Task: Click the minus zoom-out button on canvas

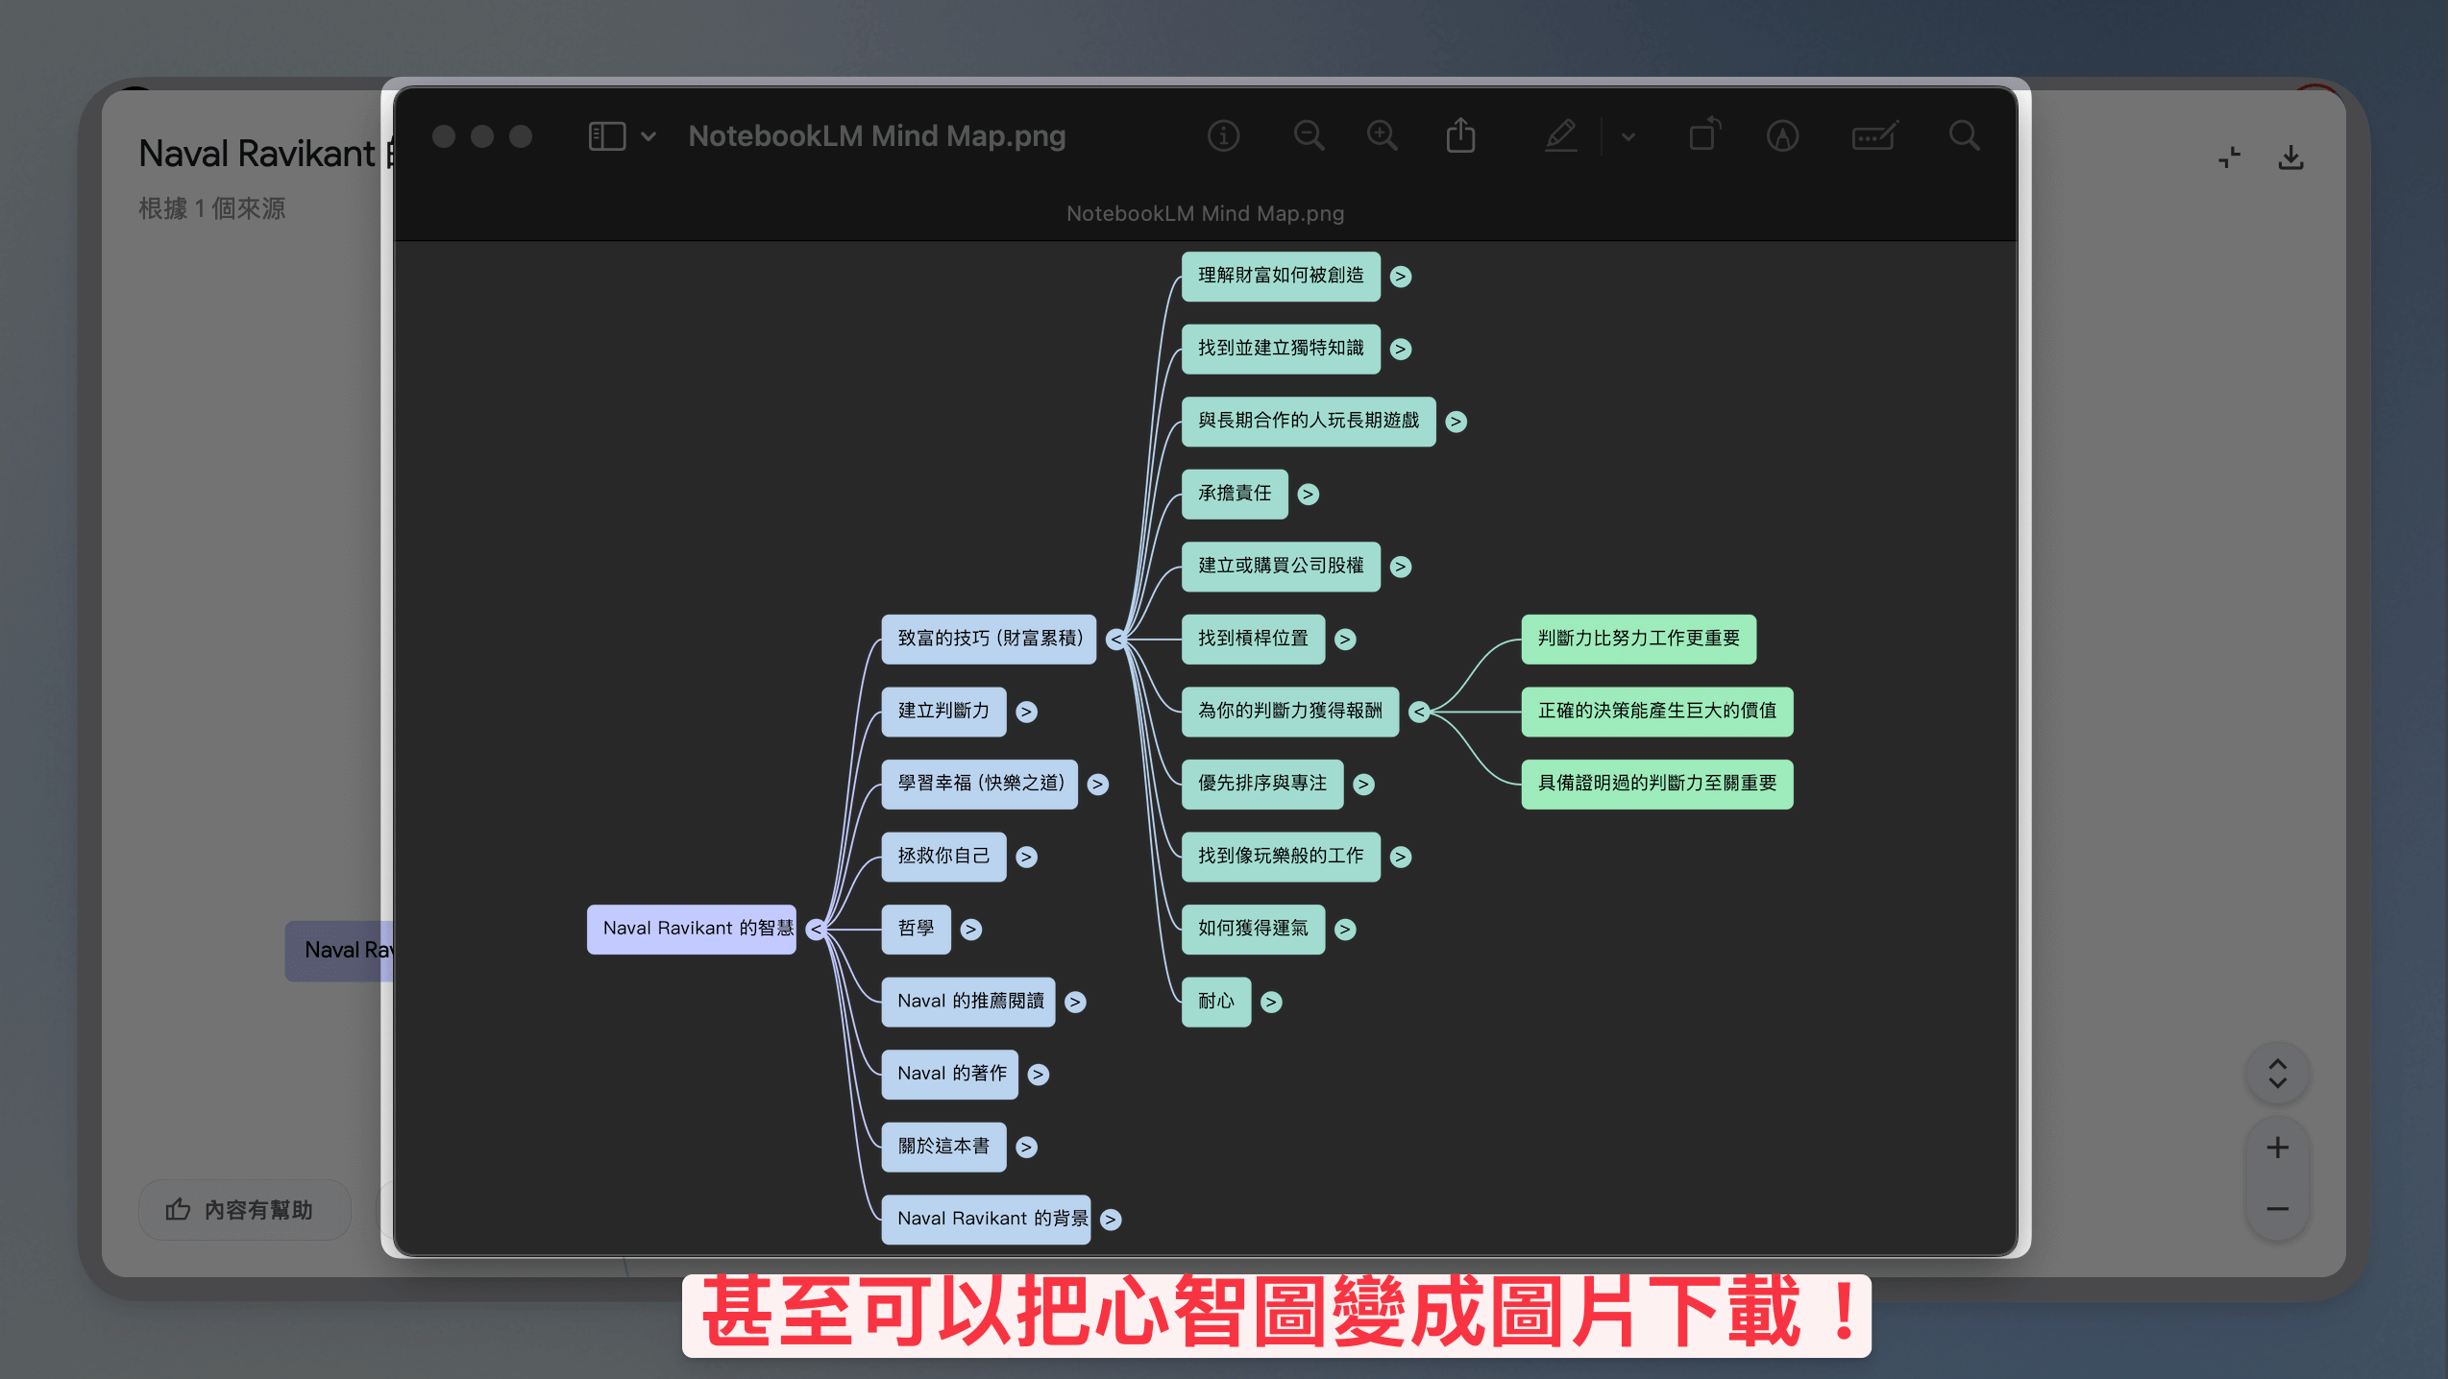Action: (2277, 1208)
